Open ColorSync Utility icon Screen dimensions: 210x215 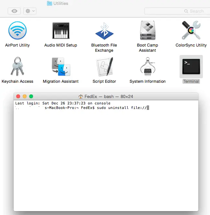[x=191, y=30]
